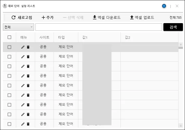Click the 타입 column header
Screen dimensions: 185x130
(x=61, y=37)
